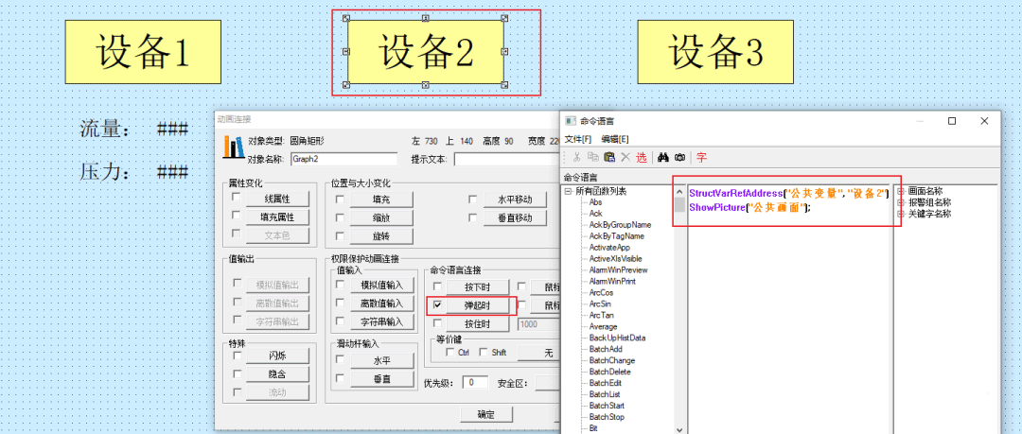Click the 隐含 button
Viewport: 1022px width, 434px height.
[x=277, y=374]
